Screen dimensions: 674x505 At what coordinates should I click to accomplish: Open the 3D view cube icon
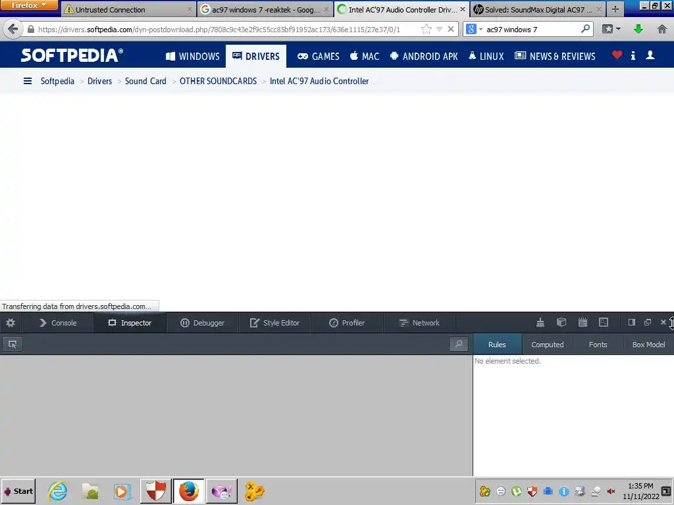pyautogui.click(x=561, y=322)
